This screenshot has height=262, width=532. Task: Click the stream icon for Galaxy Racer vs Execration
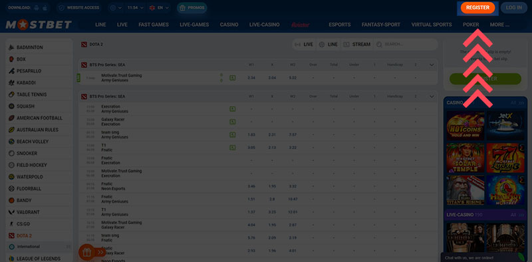(x=232, y=122)
